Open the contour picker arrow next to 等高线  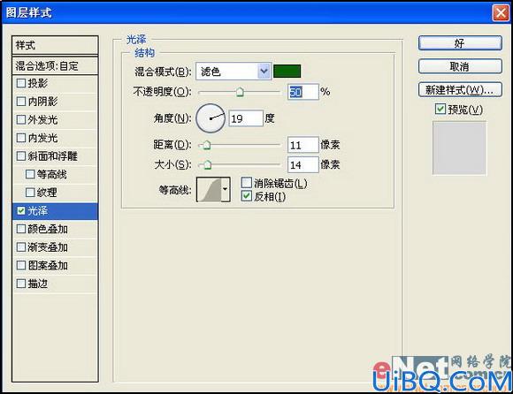coord(225,189)
